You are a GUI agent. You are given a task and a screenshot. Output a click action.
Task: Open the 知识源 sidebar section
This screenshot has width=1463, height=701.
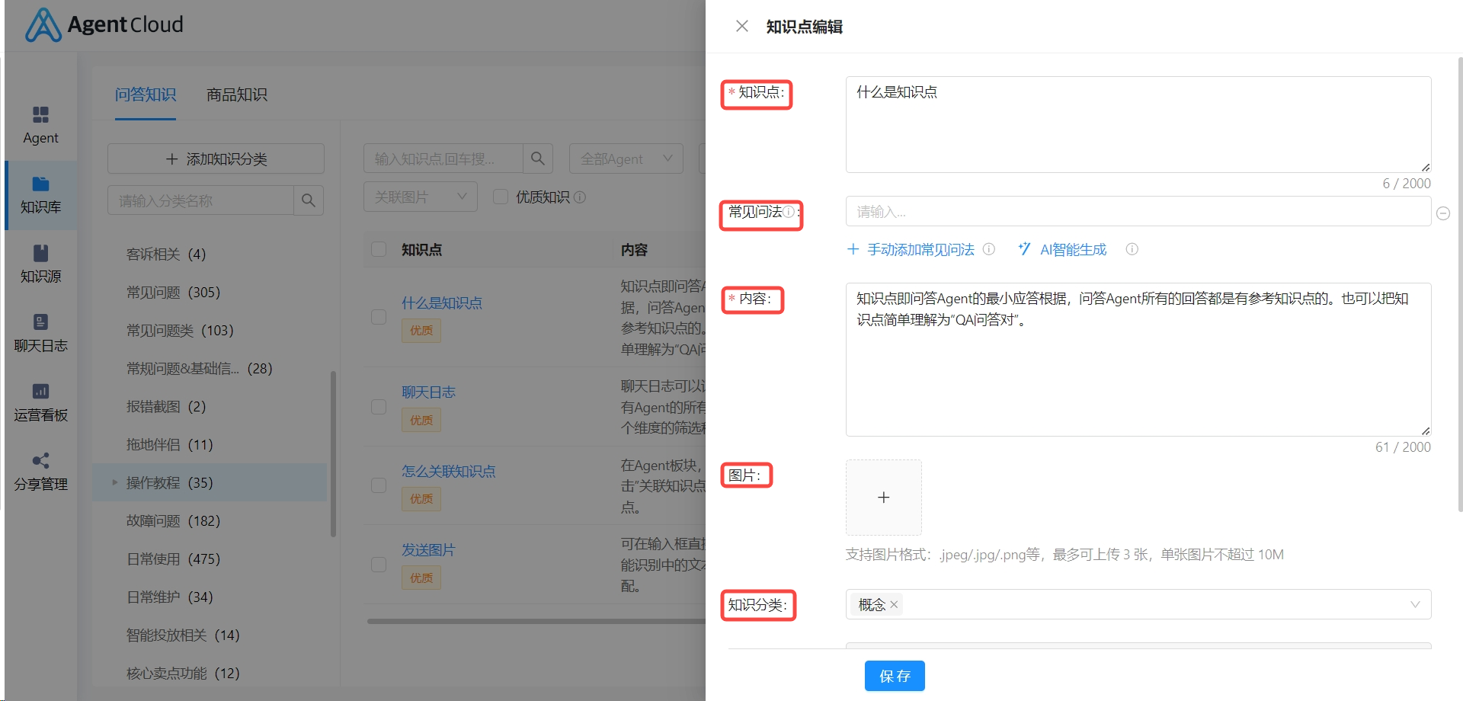[x=40, y=264]
